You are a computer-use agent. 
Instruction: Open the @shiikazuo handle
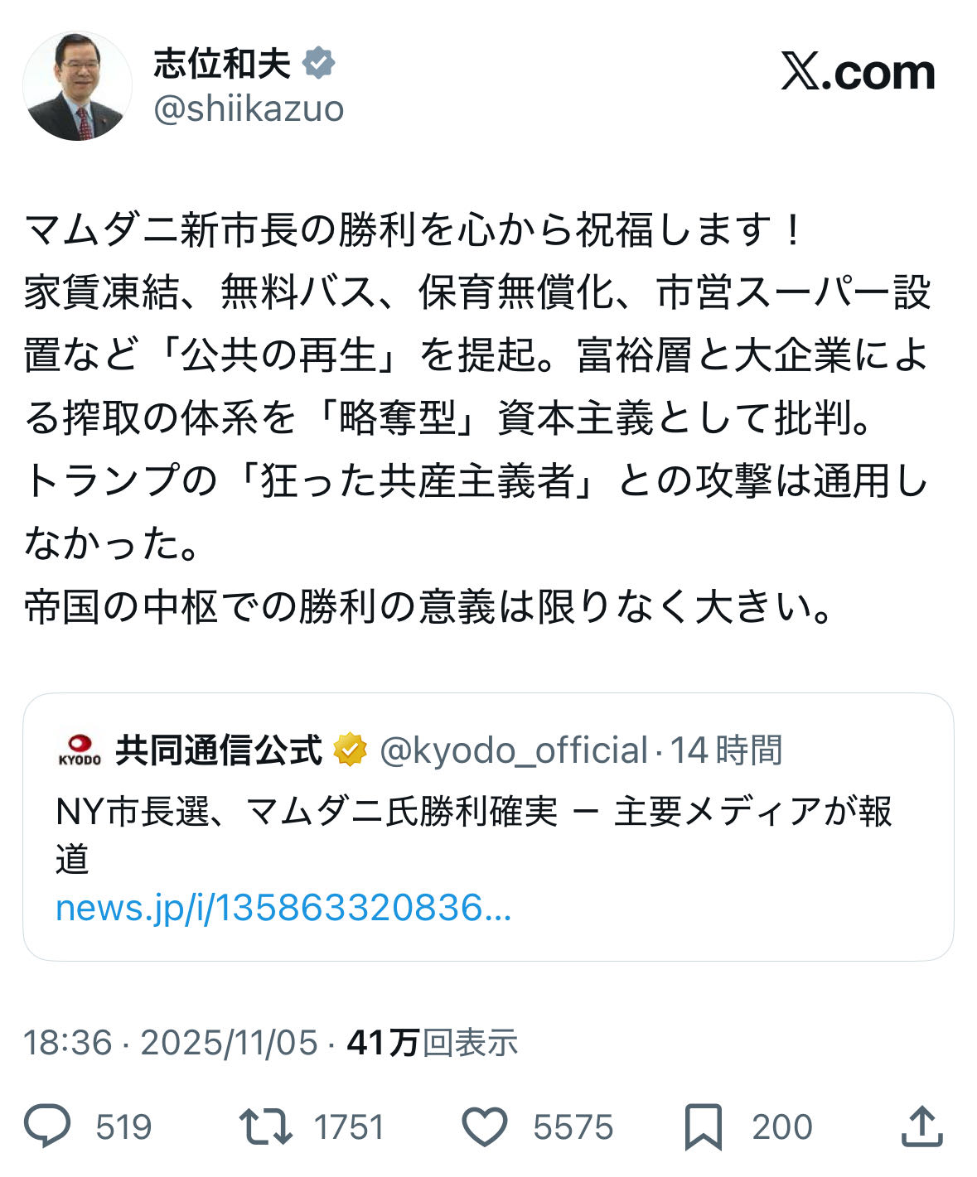[249, 109]
